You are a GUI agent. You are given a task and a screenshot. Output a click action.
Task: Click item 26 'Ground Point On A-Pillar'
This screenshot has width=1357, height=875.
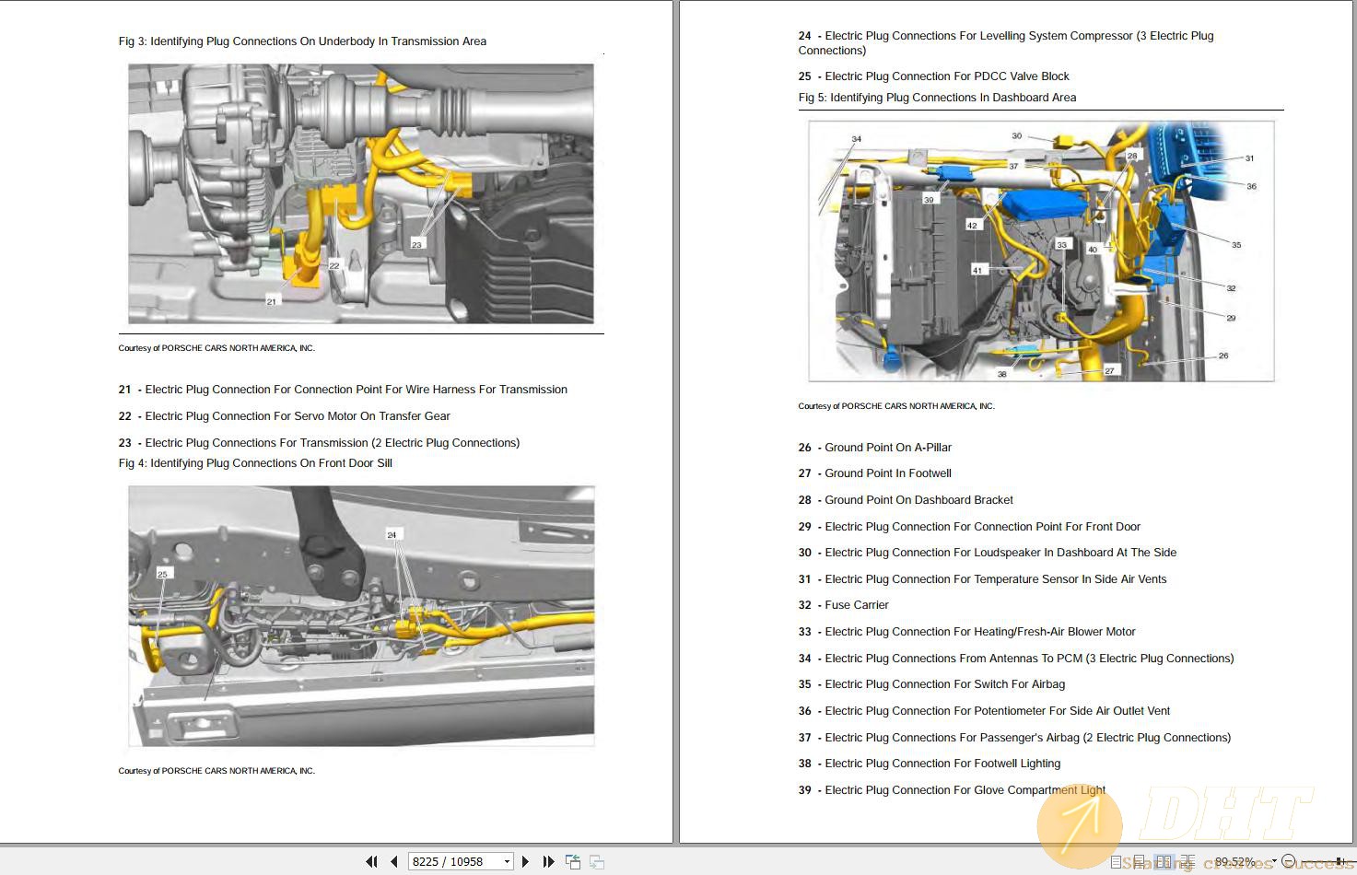pyautogui.click(x=888, y=448)
